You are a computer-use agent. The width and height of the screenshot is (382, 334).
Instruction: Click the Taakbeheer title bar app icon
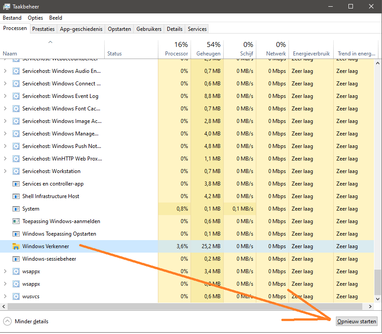7,7
